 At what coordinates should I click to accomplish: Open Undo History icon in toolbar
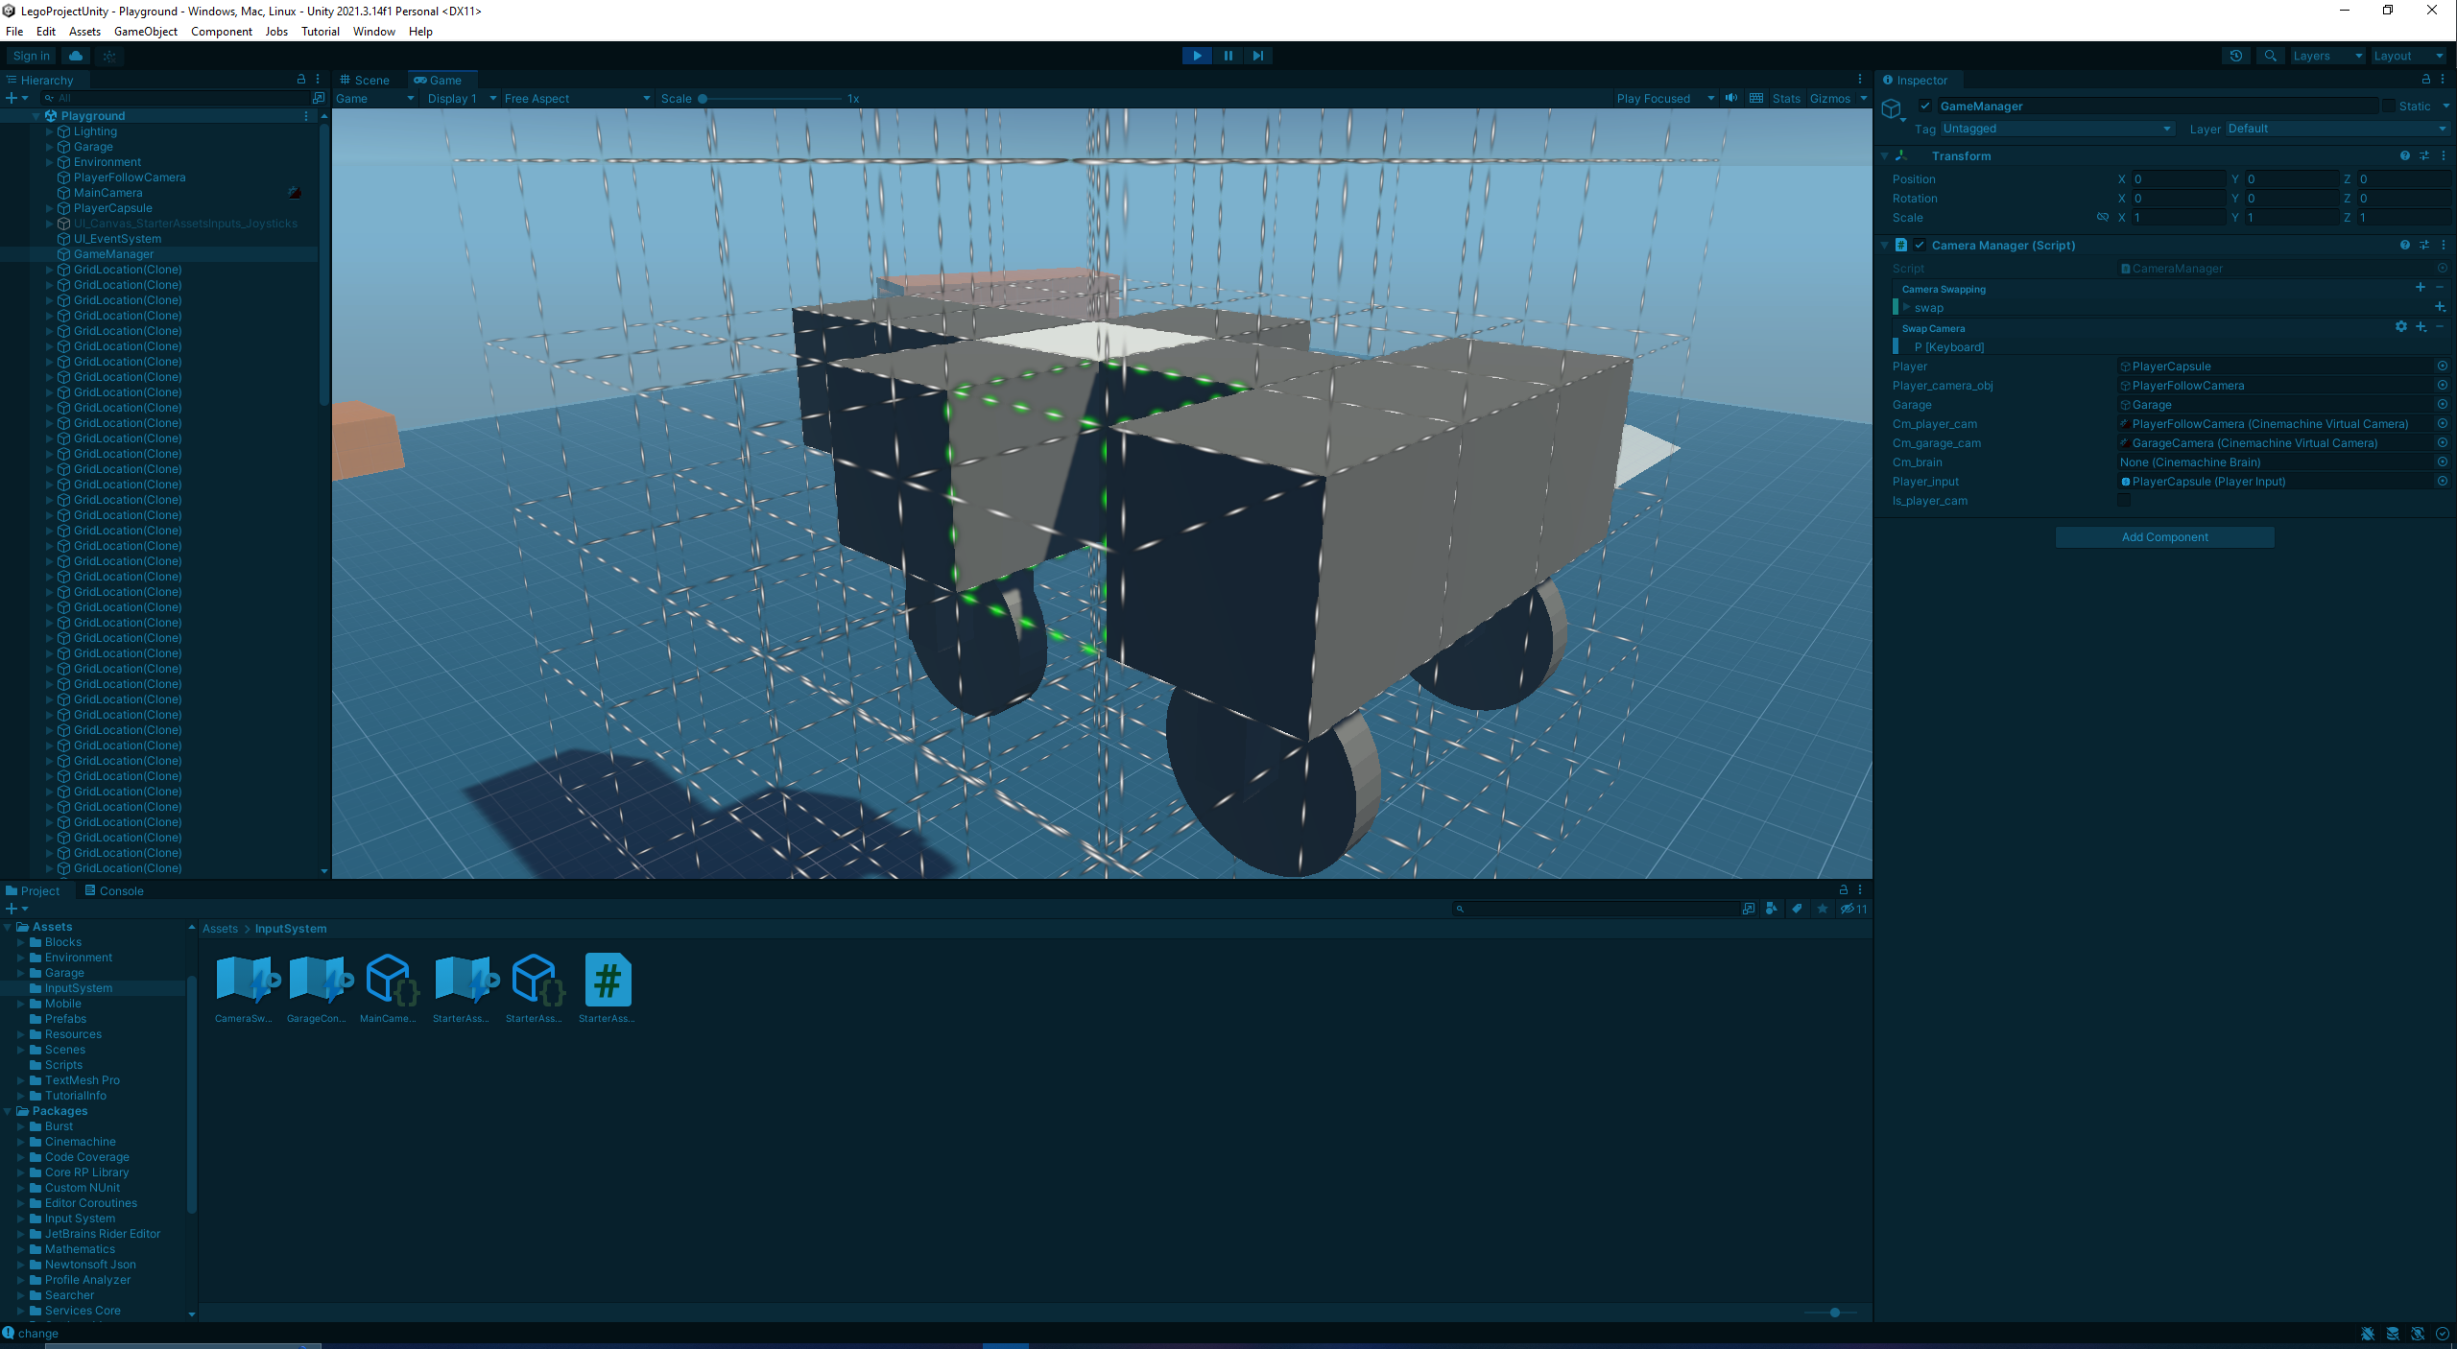click(2235, 56)
